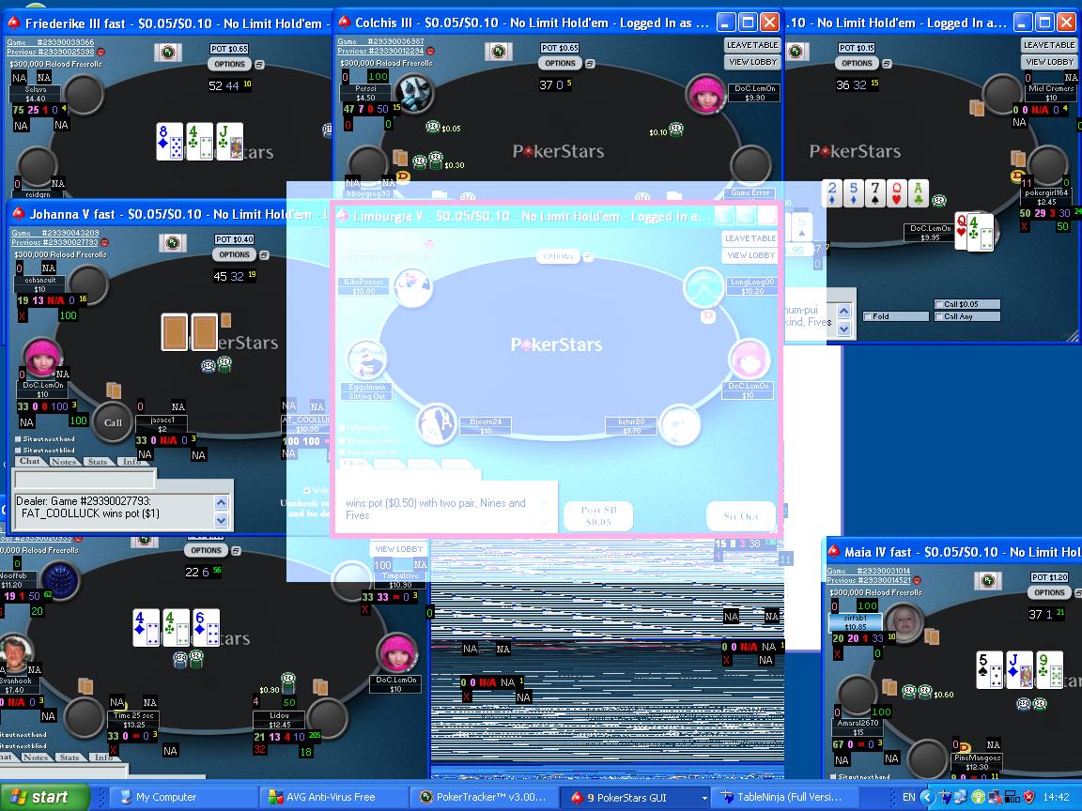Enable Sit out next hand in Johanna V
1082x811 pixels.
pyautogui.click(x=19, y=439)
